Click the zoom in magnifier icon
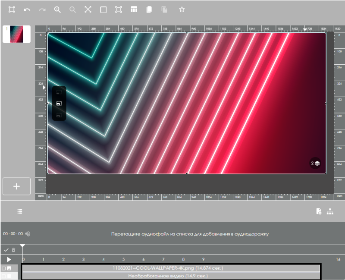This screenshot has height=280, width=345. tap(57, 9)
